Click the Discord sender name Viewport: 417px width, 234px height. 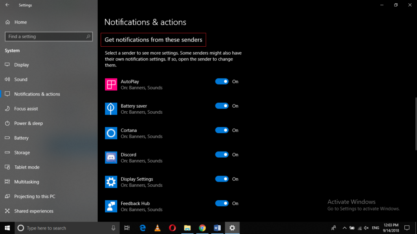tap(128, 155)
